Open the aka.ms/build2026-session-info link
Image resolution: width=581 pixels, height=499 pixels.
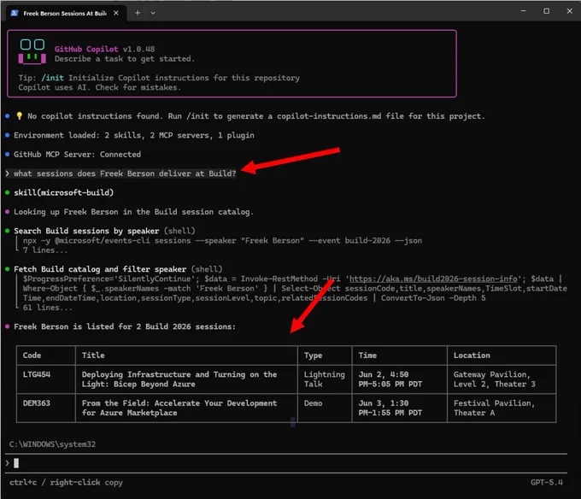[433, 279]
